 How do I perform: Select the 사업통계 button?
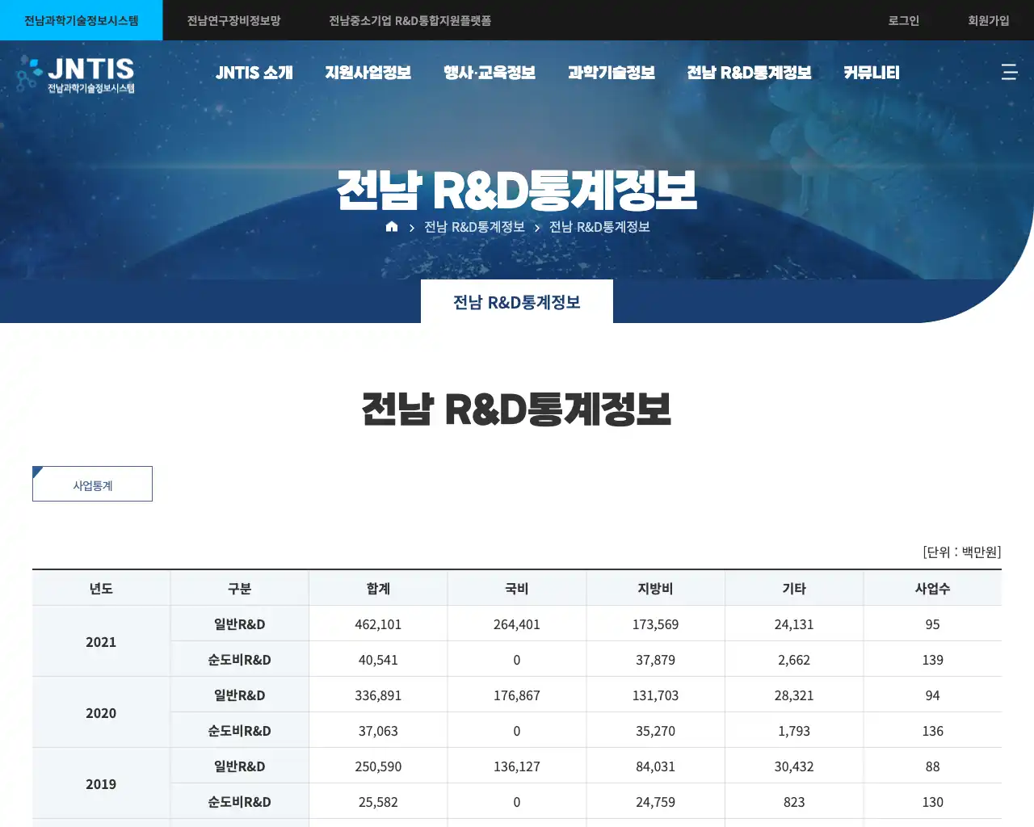point(92,484)
